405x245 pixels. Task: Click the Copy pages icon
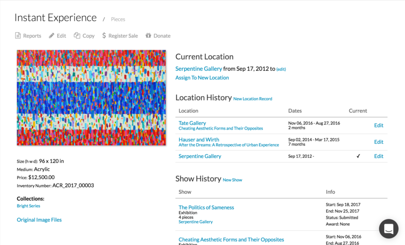tap(77, 36)
